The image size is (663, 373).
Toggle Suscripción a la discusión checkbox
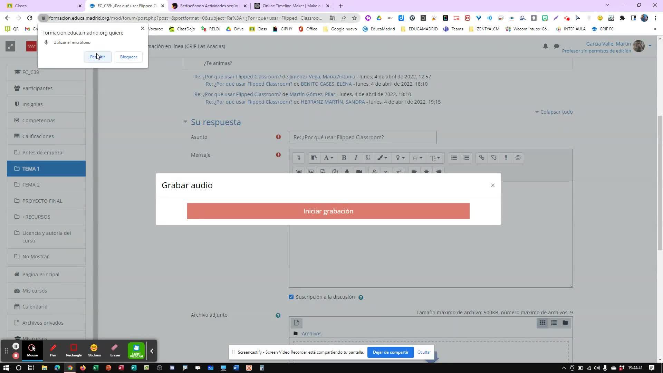[x=291, y=297]
